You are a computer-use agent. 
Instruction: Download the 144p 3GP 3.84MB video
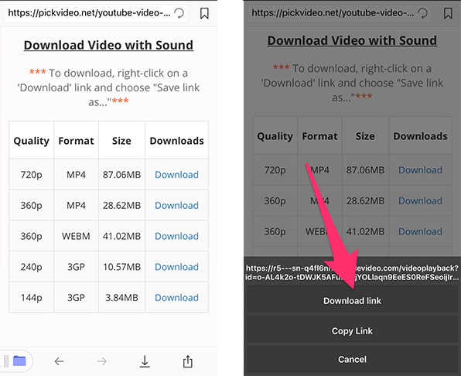[x=176, y=298]
